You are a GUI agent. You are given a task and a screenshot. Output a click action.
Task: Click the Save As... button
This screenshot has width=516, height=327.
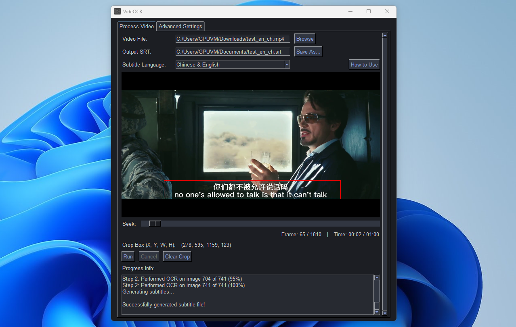308,52
